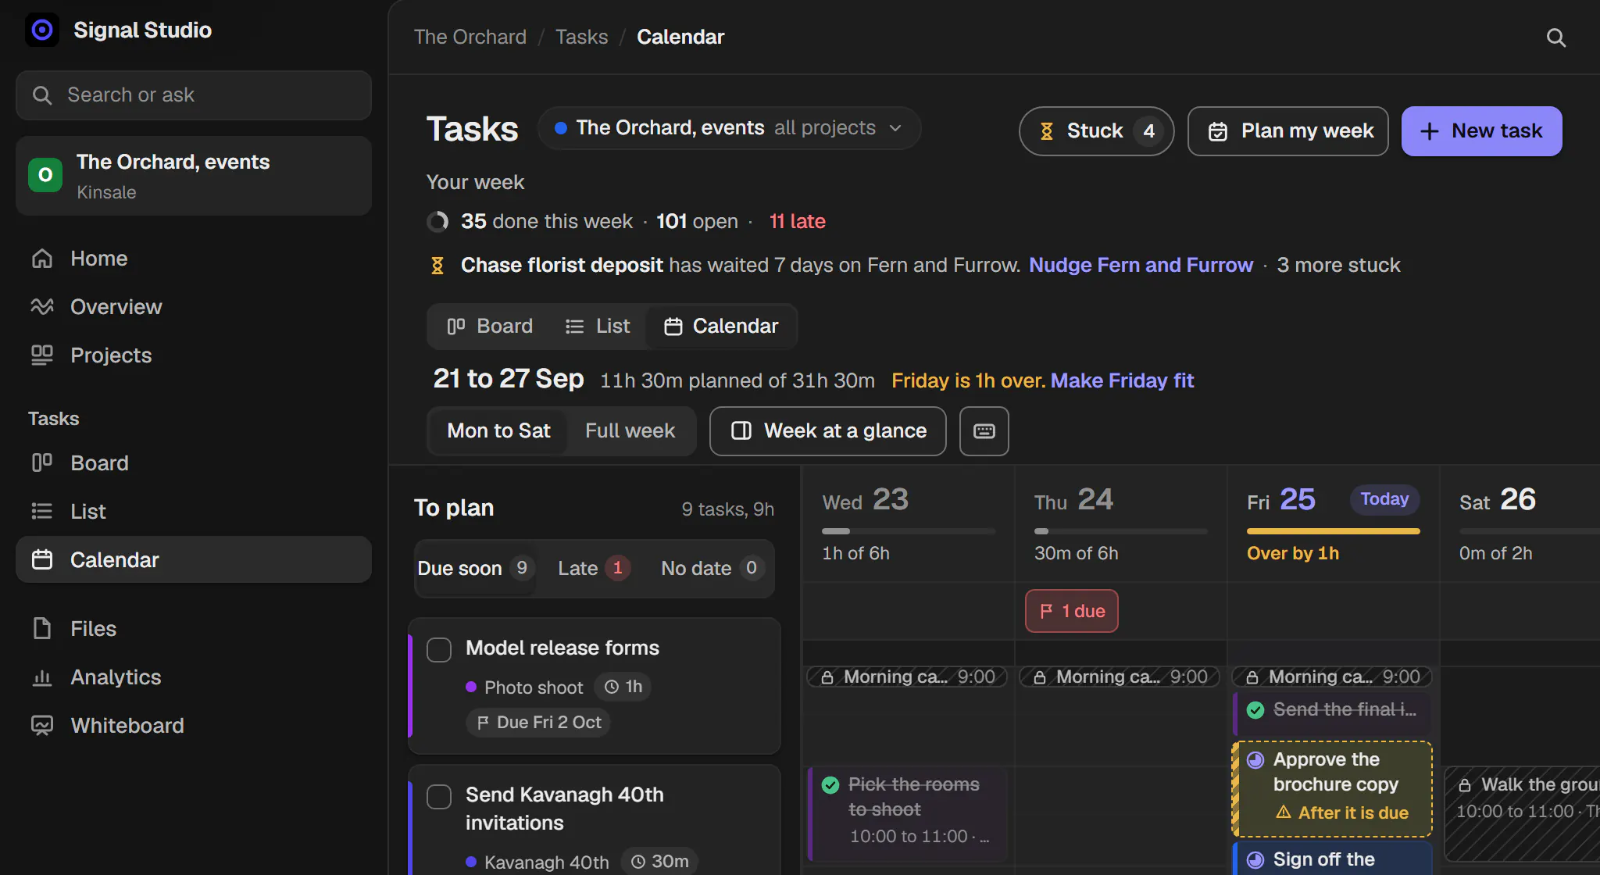Open Tasks List in the sidebar
The height and width of the screenshot is (875, 1600).
pyautogui.click(x=193, y=512)
